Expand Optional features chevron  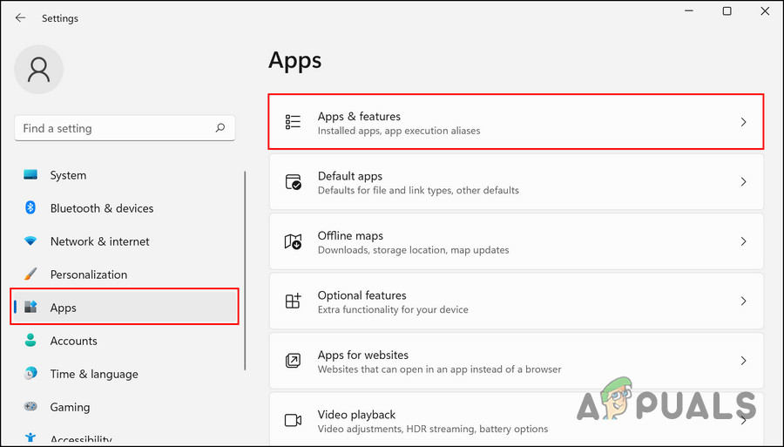[744, 301]
